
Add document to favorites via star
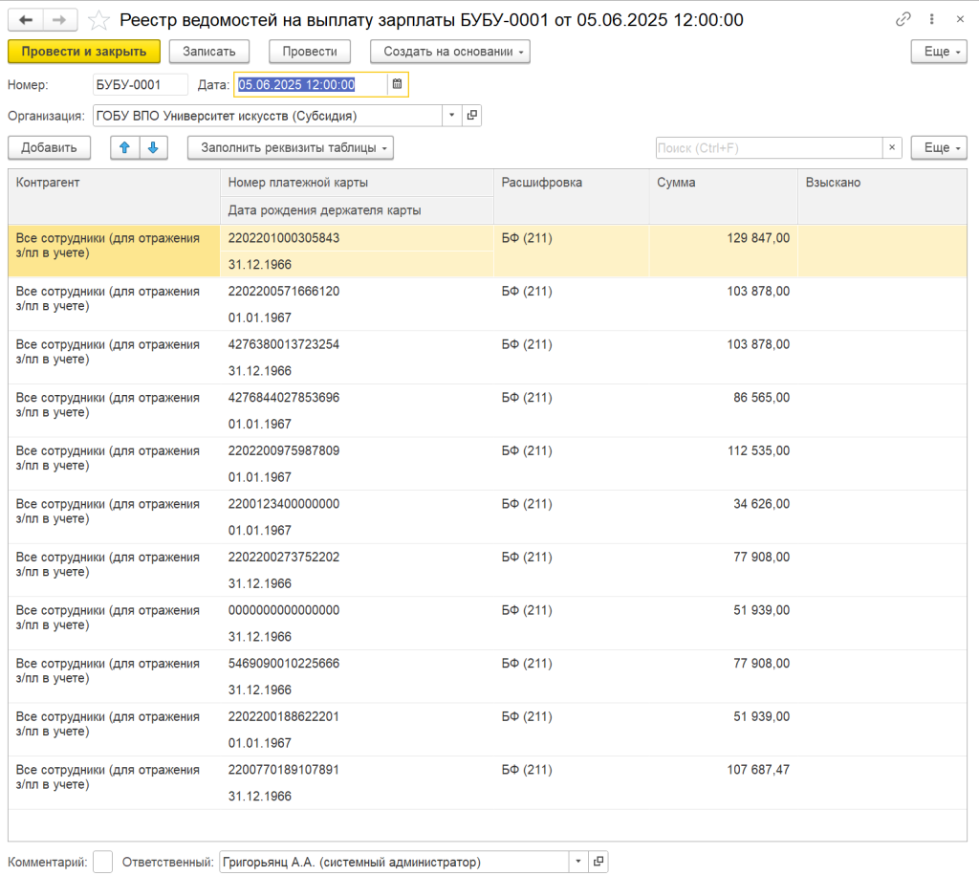coord(98,21)
